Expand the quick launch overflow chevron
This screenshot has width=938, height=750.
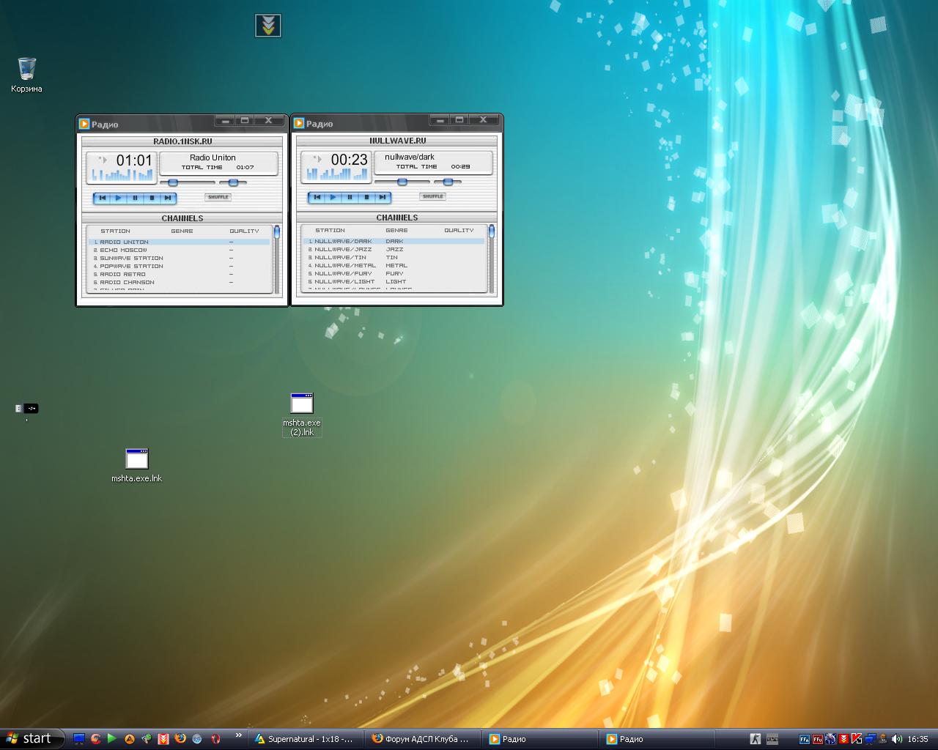tap(238, 735)
